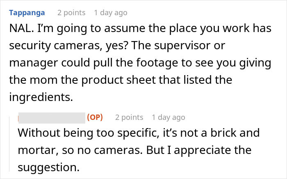The image size is (287, 179).
Task: Click the orange (OP) label
Action: click(x=95, y=117)
